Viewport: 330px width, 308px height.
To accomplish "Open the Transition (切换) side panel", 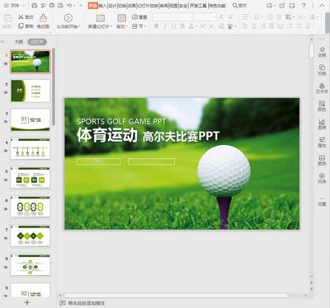I will point(322,70).
